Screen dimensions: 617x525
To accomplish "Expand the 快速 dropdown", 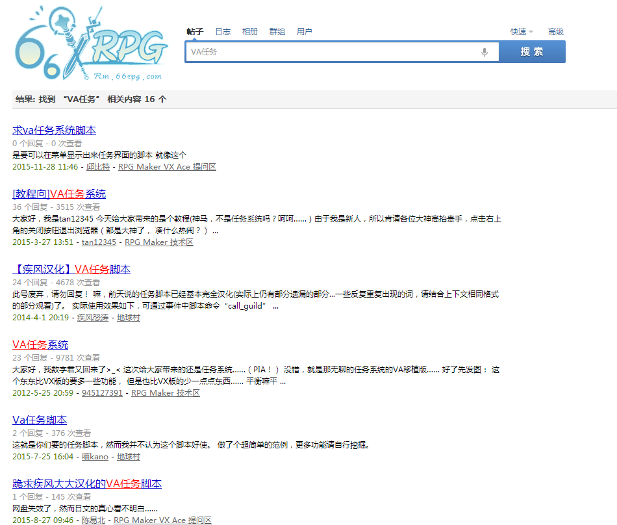I will point(522,31).
